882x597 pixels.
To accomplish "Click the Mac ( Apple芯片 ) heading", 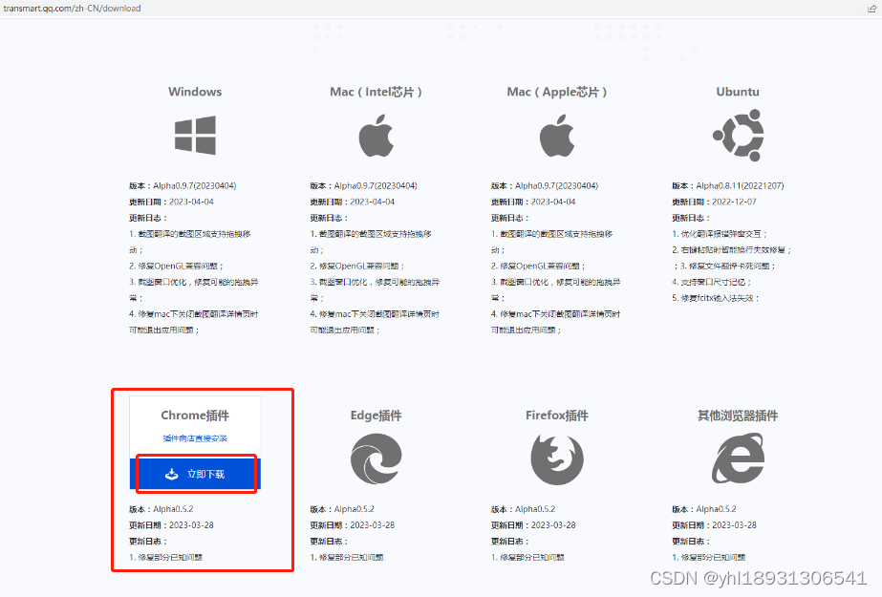I will coord(557,92).
